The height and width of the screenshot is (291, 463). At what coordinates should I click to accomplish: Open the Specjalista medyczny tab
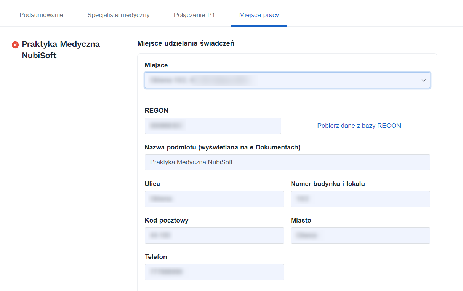point(119,15)
